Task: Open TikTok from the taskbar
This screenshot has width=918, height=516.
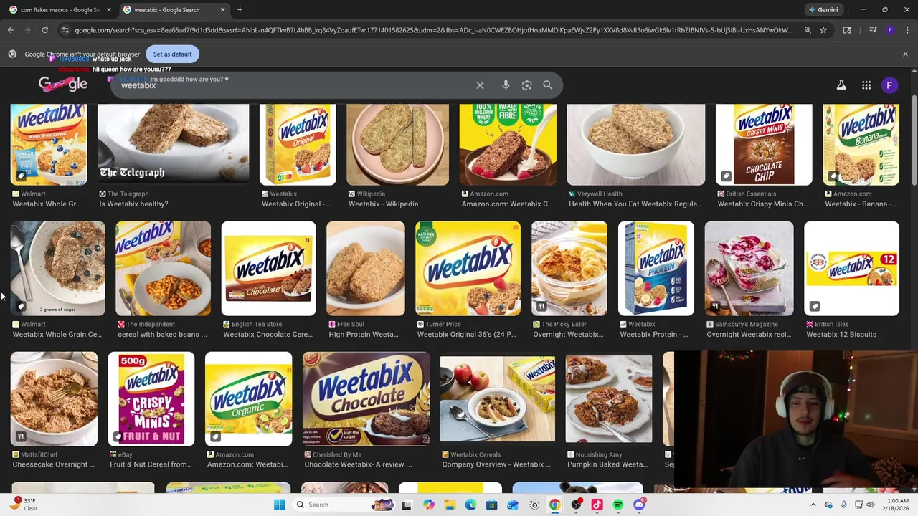Action: [597, 505]
